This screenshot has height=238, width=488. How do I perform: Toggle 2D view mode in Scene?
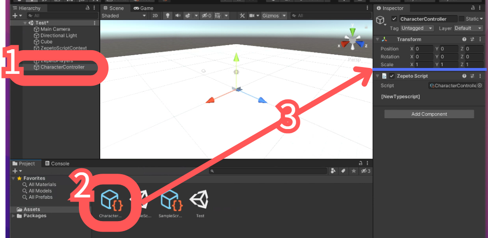click(x=154, y=16)
